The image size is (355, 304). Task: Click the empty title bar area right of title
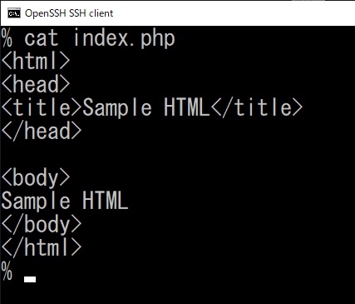point(234,13)
